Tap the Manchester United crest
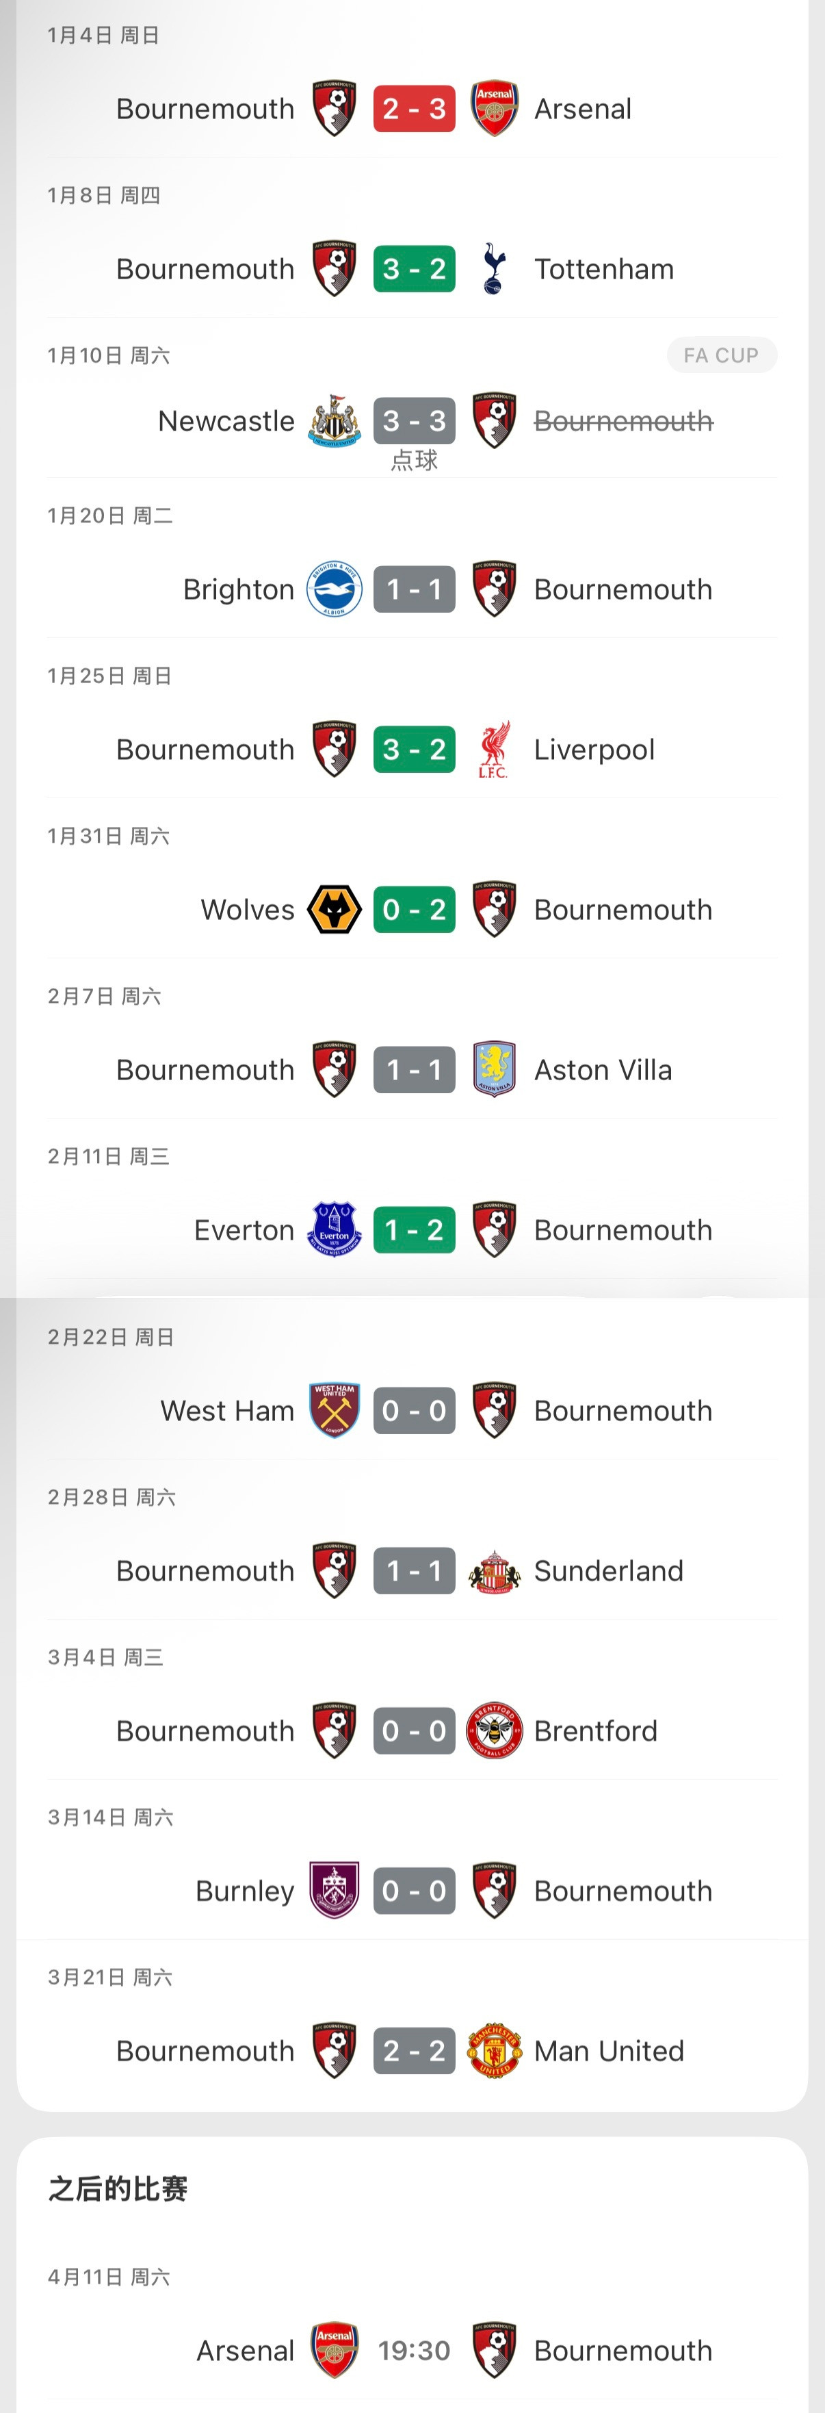 [x=493, y=2052]
